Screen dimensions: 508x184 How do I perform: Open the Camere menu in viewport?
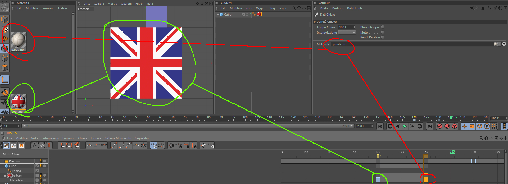pyautogui.click(x=99, y=4)
